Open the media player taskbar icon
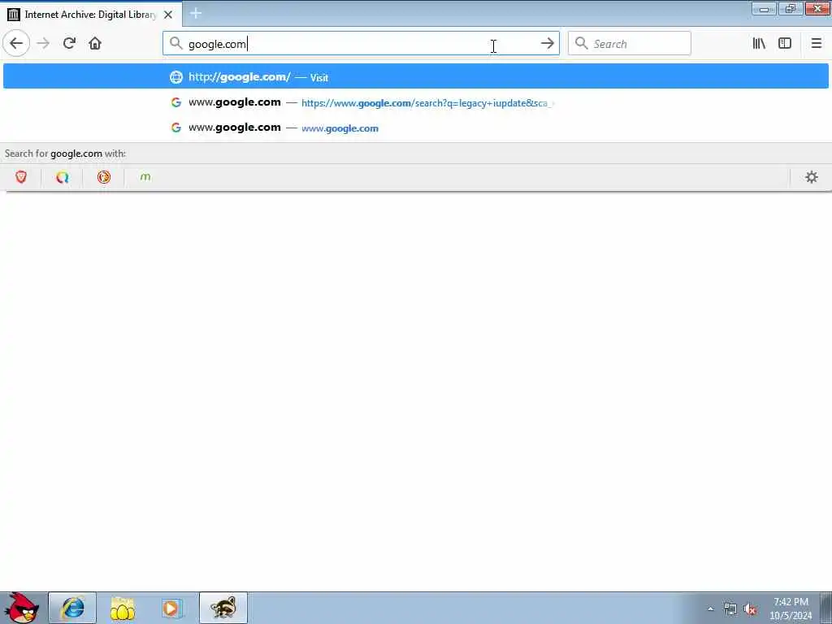 coord(171,608)
